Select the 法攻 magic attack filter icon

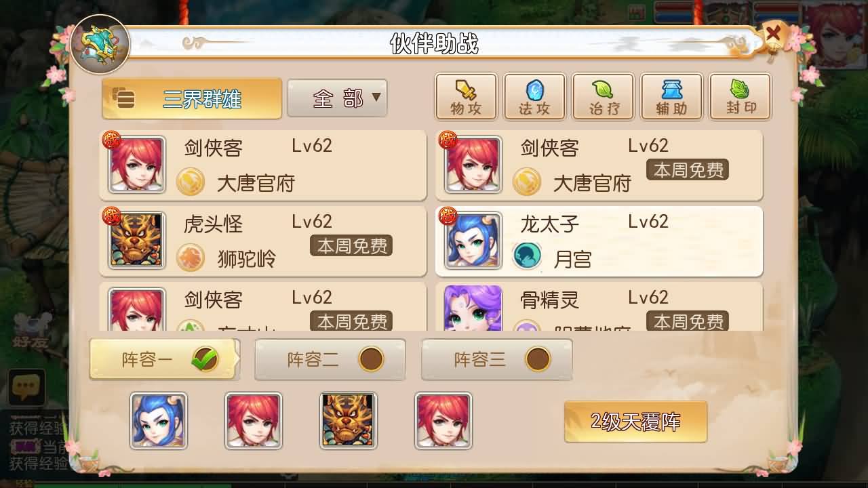click(534, 97)
